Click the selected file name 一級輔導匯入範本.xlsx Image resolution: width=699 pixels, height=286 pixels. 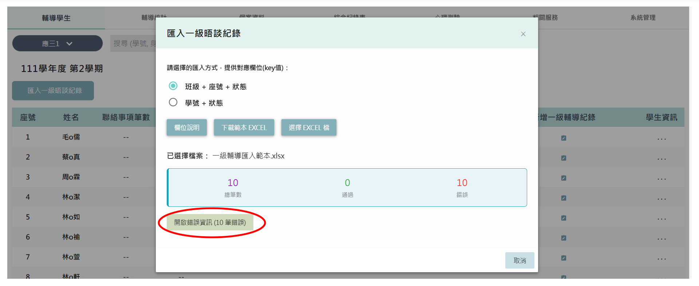point(248,156)
